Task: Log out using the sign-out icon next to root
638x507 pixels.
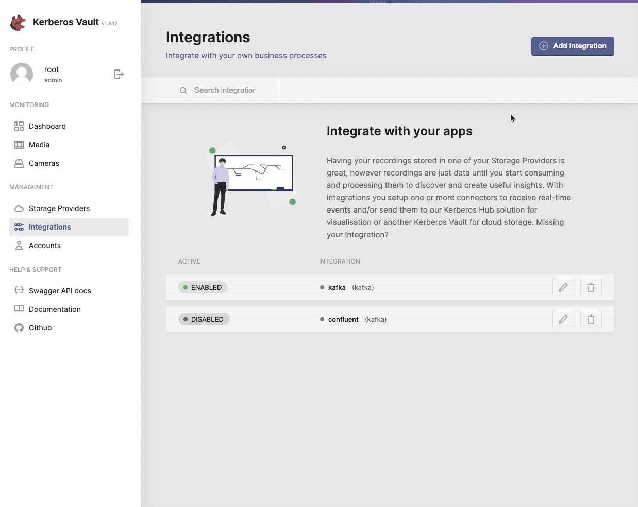Action: click(119, 74)
